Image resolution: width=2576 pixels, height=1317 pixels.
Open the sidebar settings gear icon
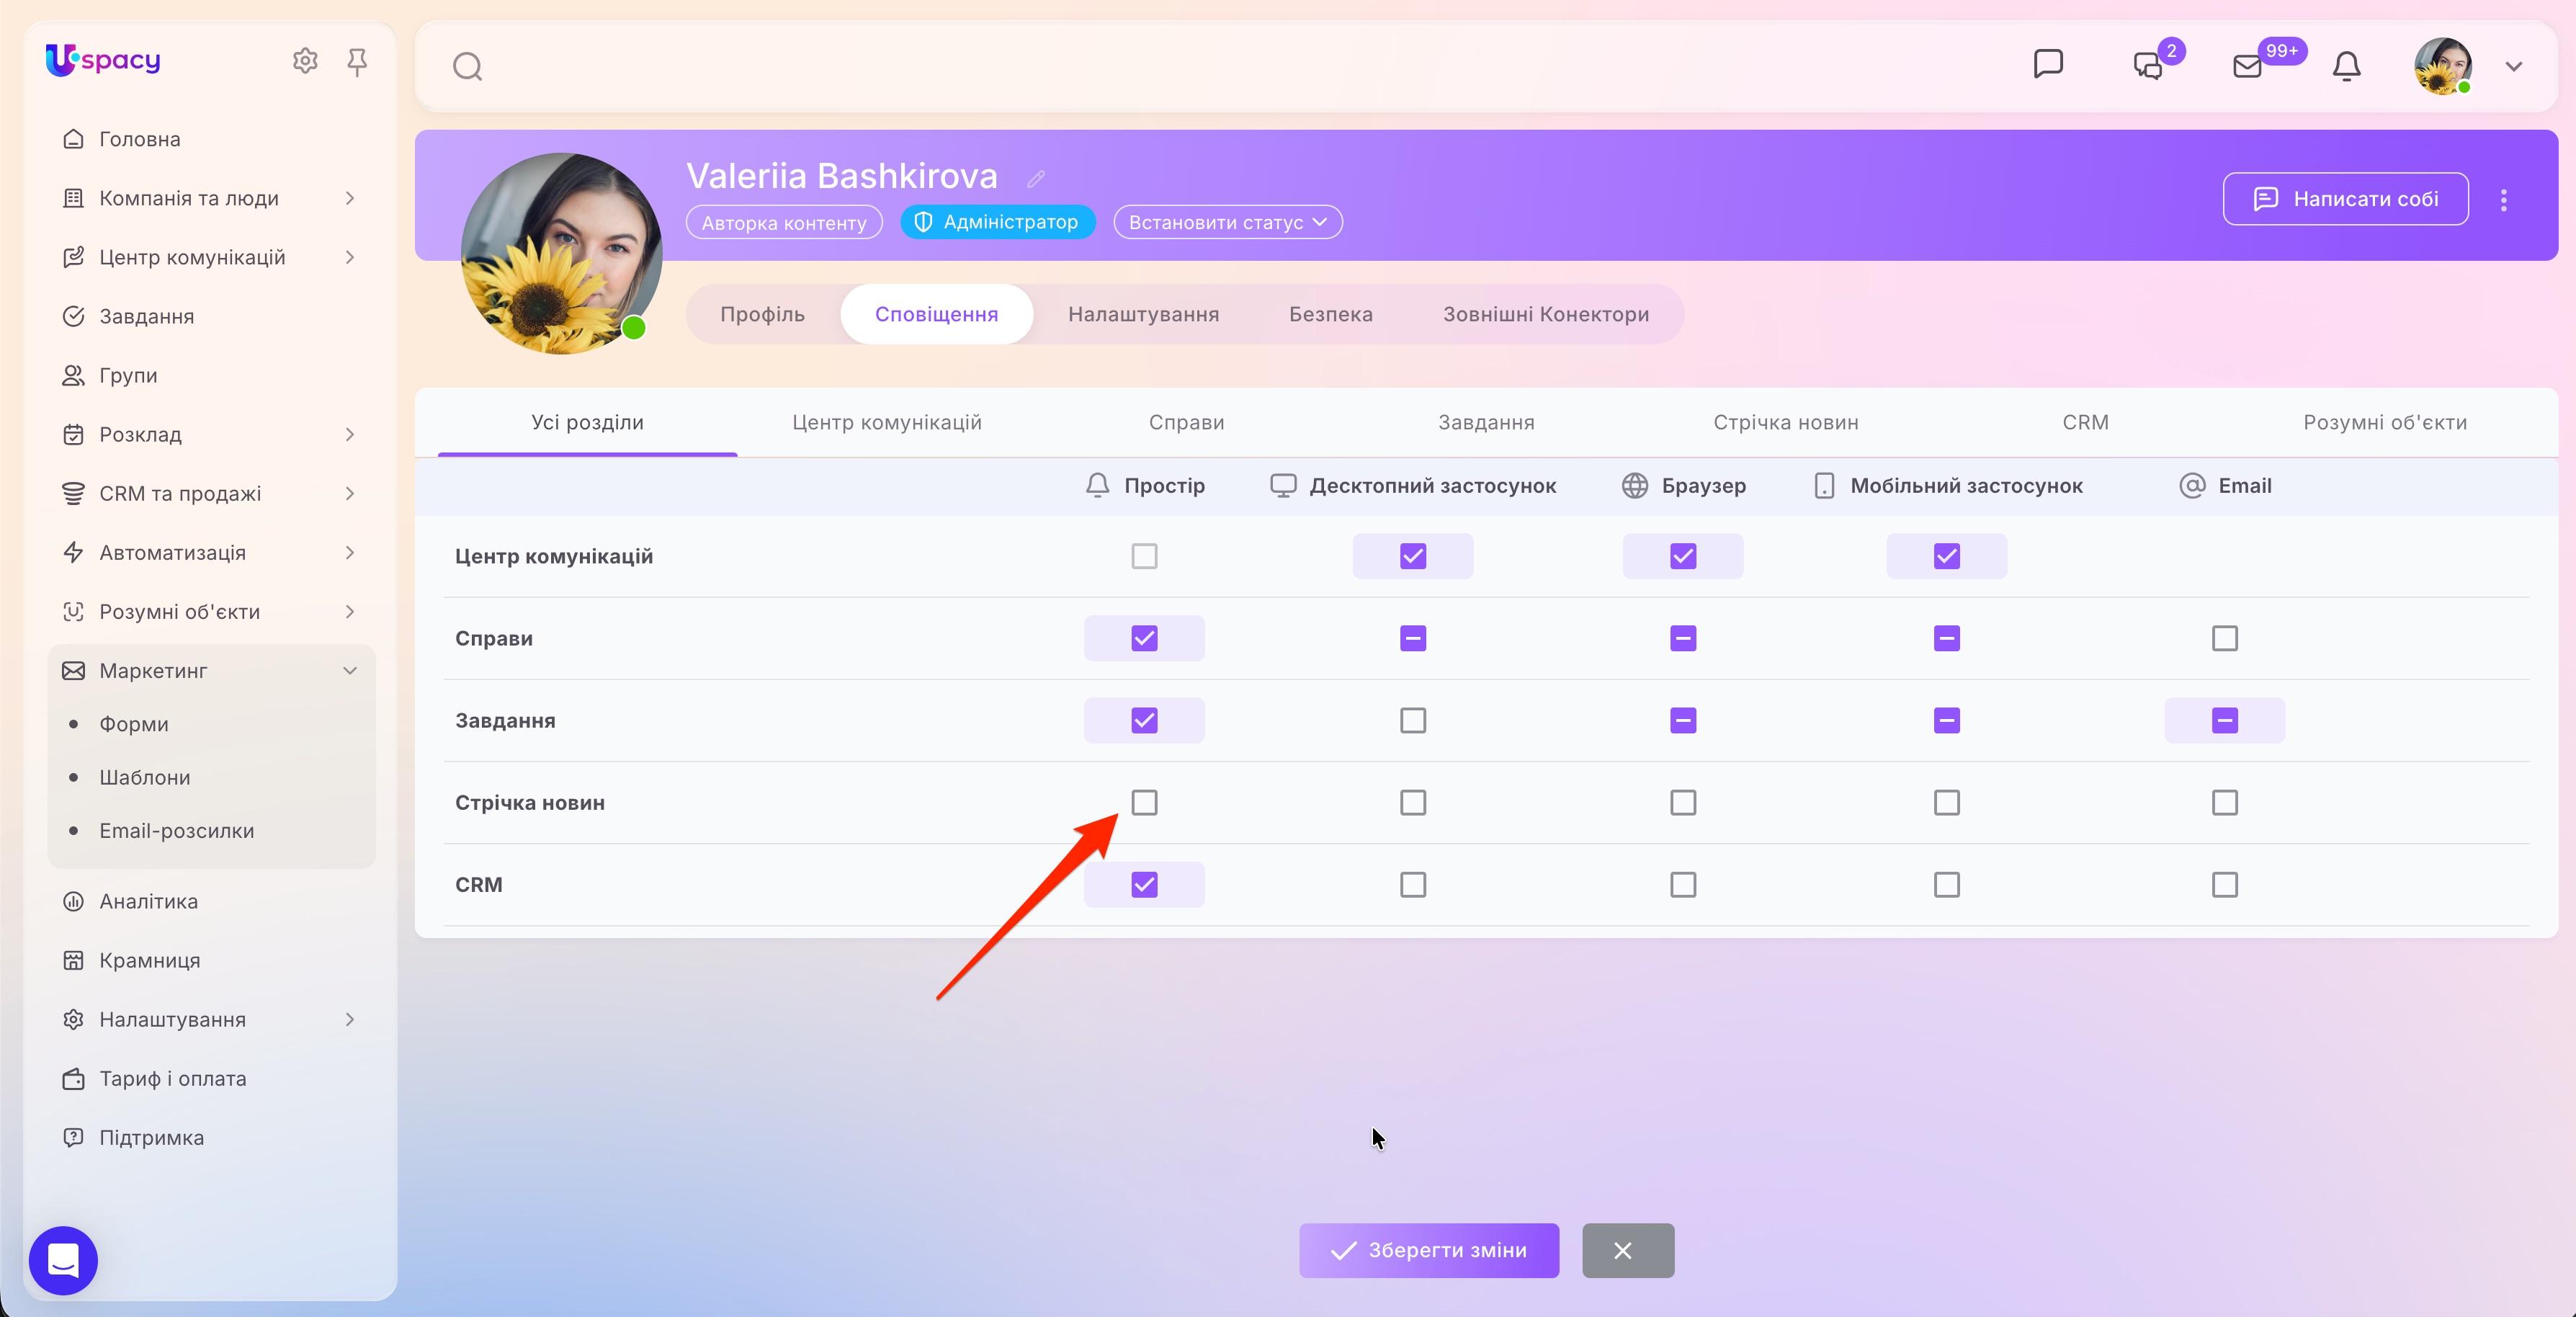tap(305, 61)
